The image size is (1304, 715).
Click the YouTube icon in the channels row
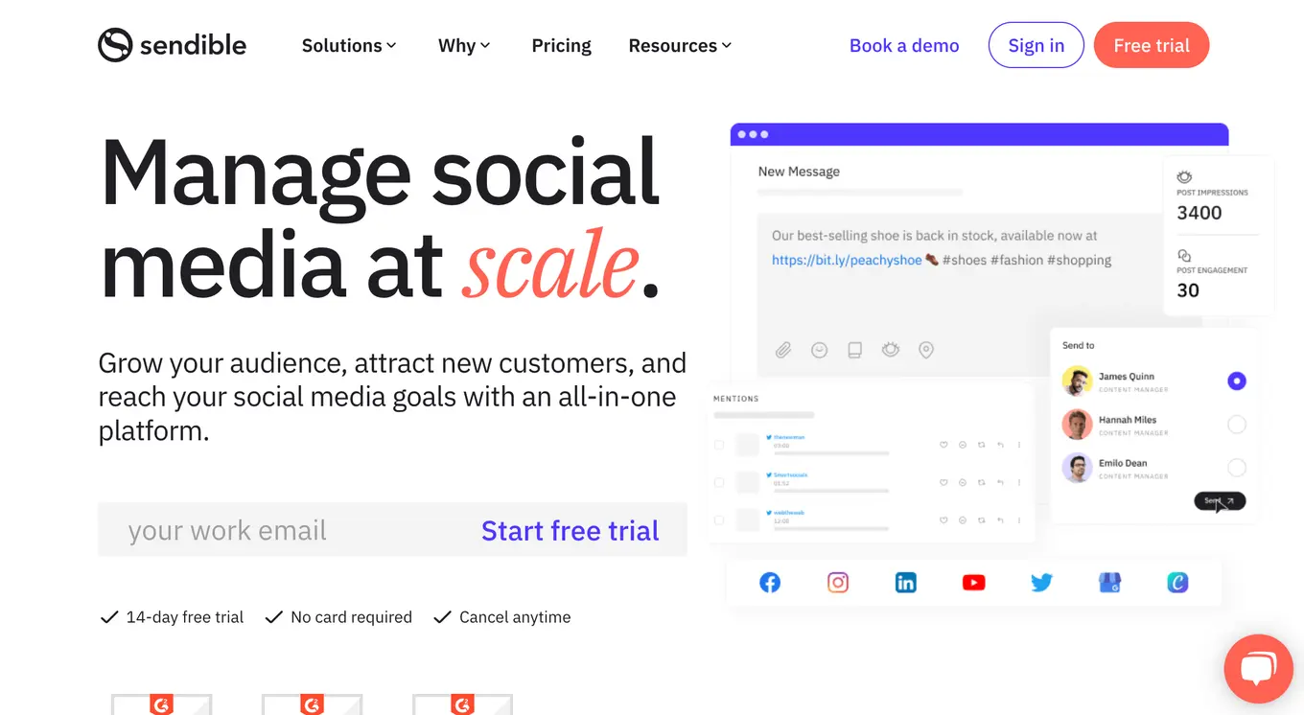click(973, 582)
